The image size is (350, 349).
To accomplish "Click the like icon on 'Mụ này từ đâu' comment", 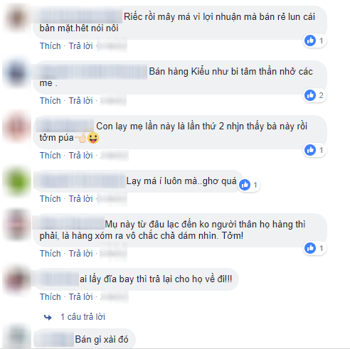I will click(x=310, y=248).
